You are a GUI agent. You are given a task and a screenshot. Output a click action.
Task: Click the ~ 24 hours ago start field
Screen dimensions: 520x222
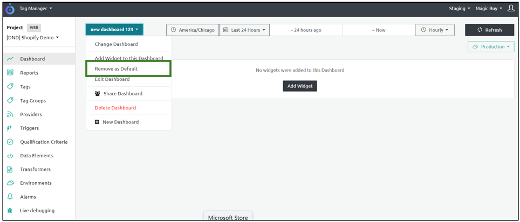[306, 30]
